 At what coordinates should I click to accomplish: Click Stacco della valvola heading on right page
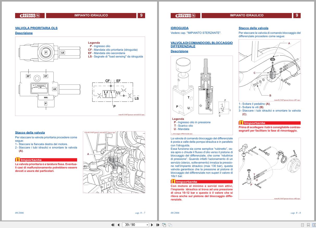253,28
